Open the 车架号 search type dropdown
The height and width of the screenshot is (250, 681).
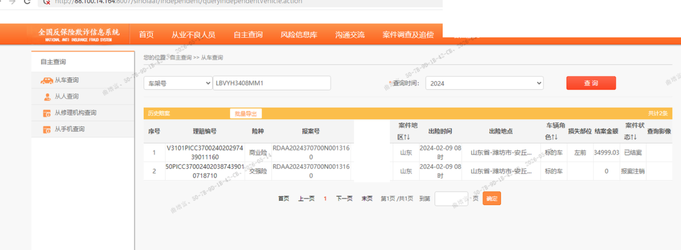(178, 83)
